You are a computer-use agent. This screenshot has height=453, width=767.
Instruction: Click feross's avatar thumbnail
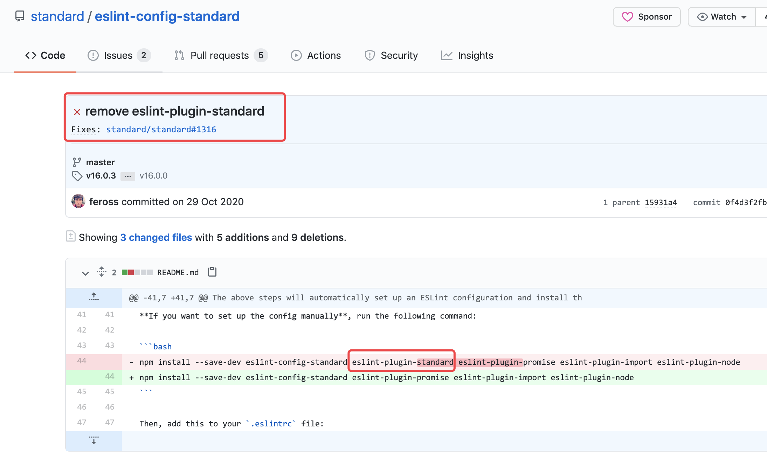tap(78, 202)
